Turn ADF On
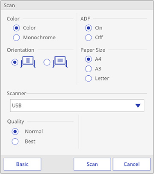 tap(89, 28)
